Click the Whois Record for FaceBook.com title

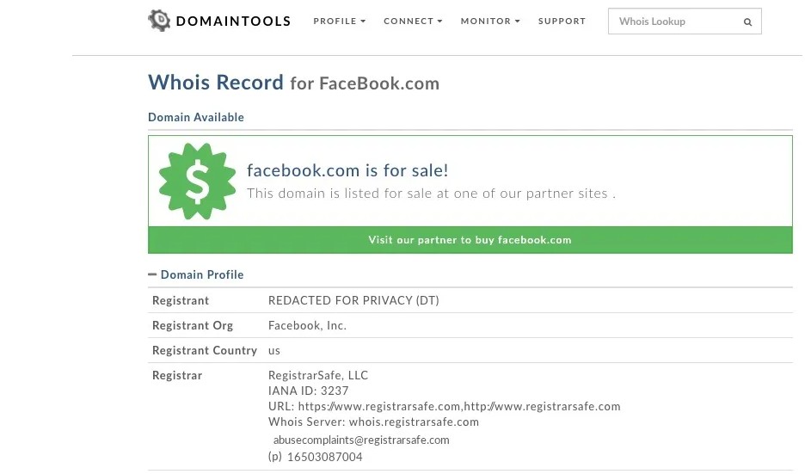tap(293, 83)
